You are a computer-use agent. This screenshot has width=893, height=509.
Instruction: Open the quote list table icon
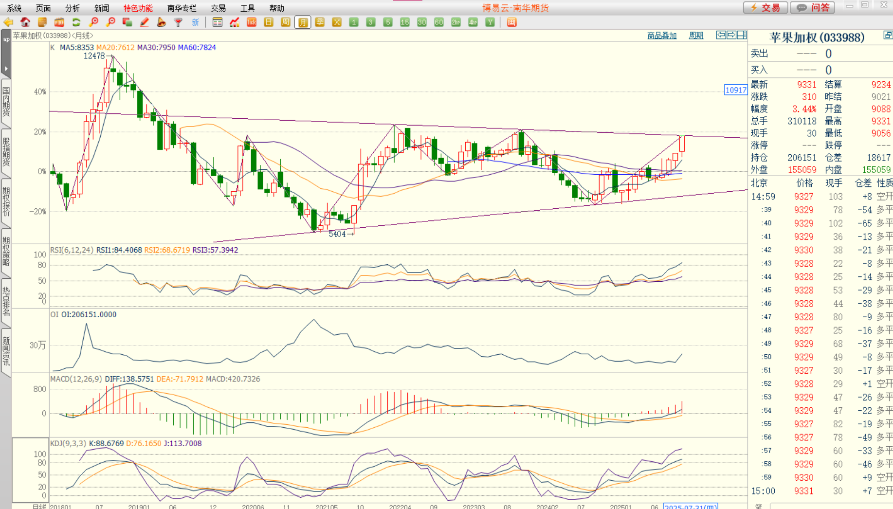tap(218, 22)
